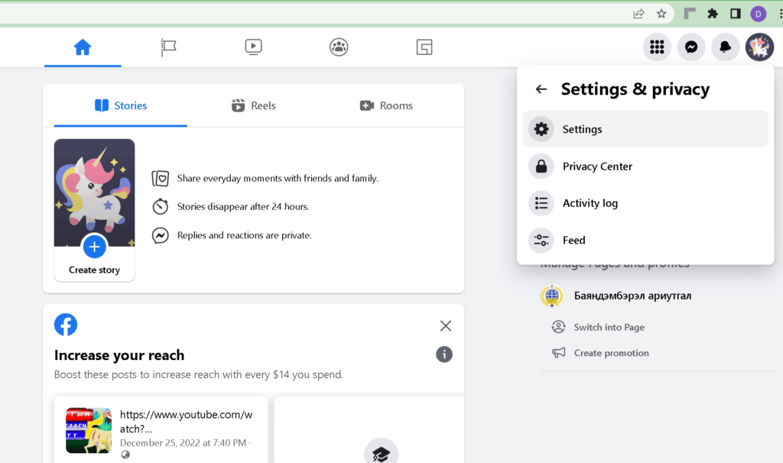Open the Facebook Home feed icon
783x463 pixels.
(x=83, y=47)
